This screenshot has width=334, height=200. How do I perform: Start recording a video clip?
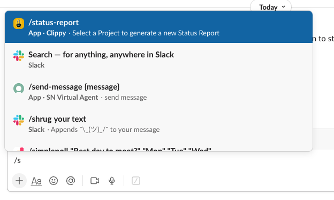point(95,181)
